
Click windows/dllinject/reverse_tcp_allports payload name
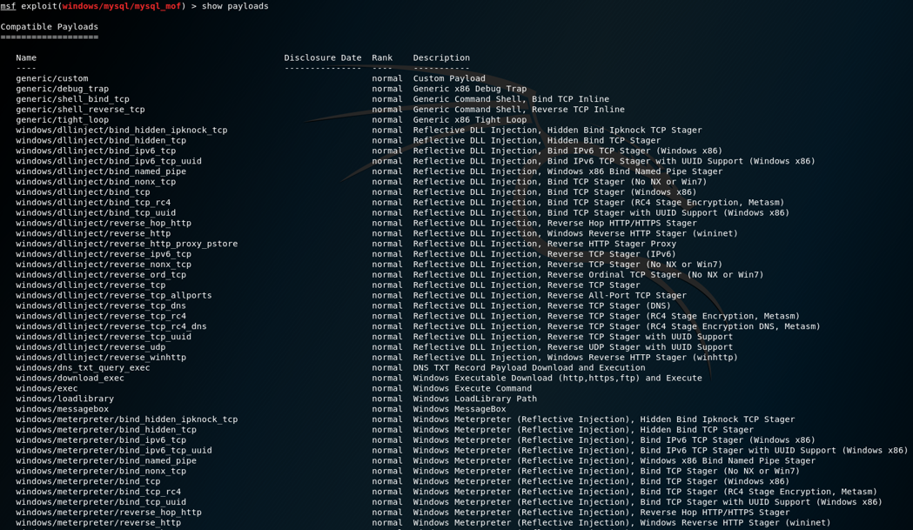pos(113,296)
